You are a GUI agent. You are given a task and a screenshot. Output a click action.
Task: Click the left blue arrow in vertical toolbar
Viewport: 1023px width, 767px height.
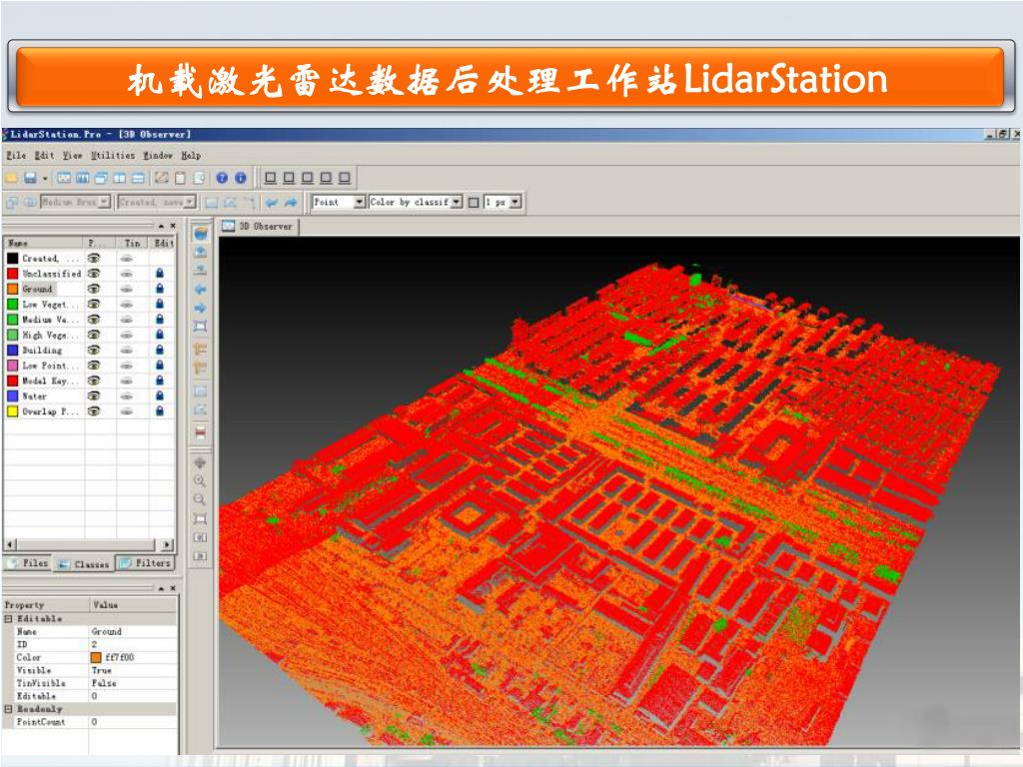coord(201,290)
